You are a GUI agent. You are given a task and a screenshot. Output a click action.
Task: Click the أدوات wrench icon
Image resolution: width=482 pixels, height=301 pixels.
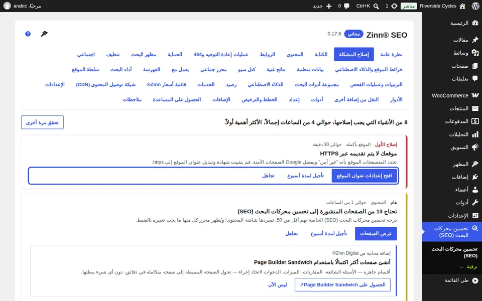(x=475, y=203)
